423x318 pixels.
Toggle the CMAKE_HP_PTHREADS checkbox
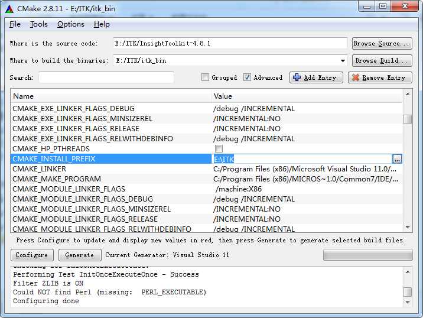pos(219,149)
